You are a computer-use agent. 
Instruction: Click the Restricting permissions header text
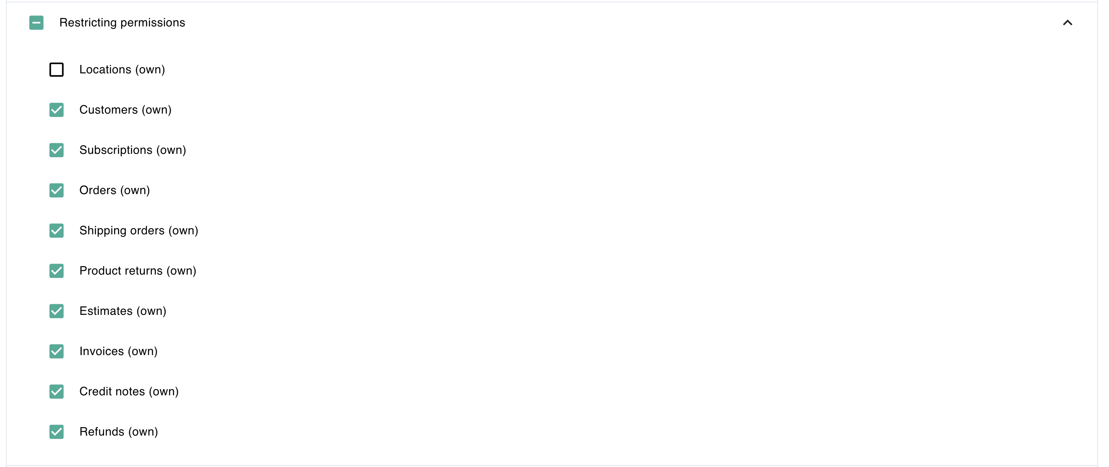(122, 23)
